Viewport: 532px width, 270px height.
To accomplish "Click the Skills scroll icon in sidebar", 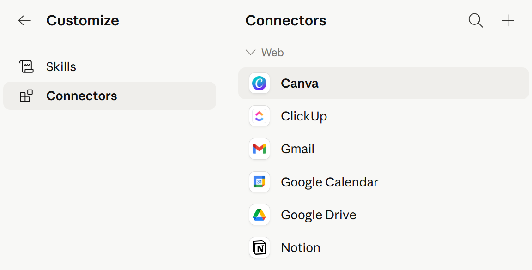I will (26, 66).
